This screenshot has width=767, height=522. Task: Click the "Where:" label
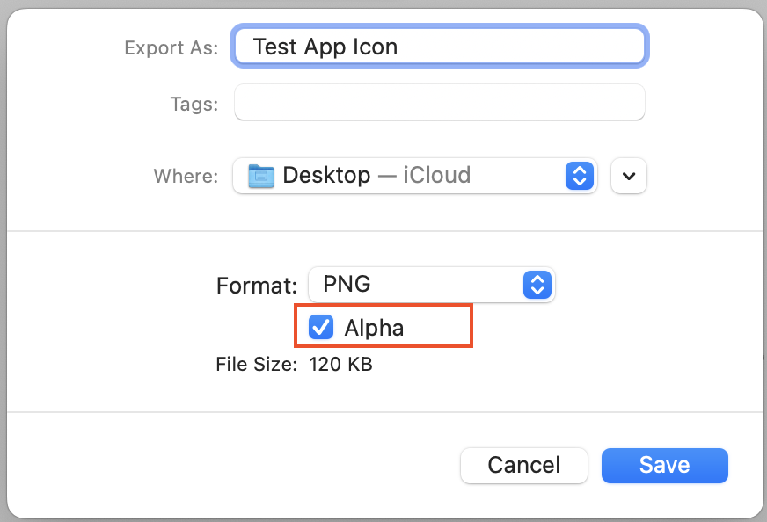186,176
